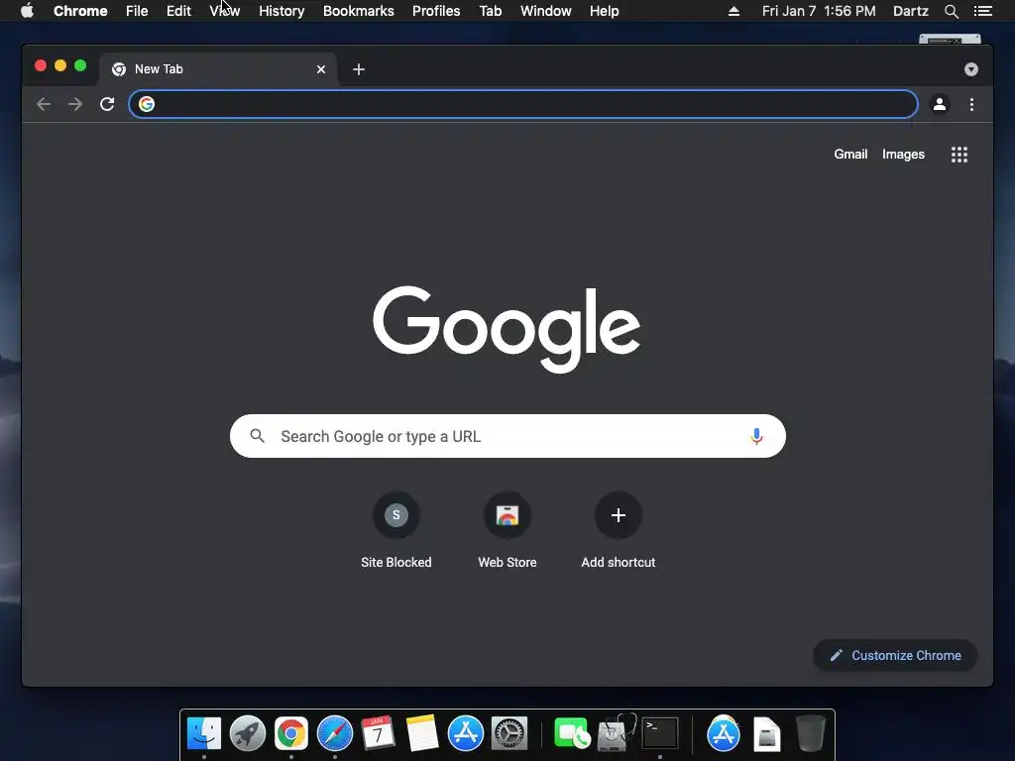Viewport: 1015px width, 761px height.
Task: Open the Web Store shortcut tile
Action: pyautogui.click(x=507, y=531)
